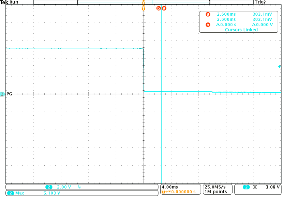Click the trigger level arrow on right edge
Image resolution: width=282 pixels, height=211 pixels.
[279, 67]
